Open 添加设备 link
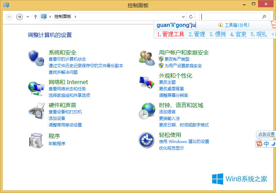The height and width of the screenshot is (193, 276). coord(57,118)
